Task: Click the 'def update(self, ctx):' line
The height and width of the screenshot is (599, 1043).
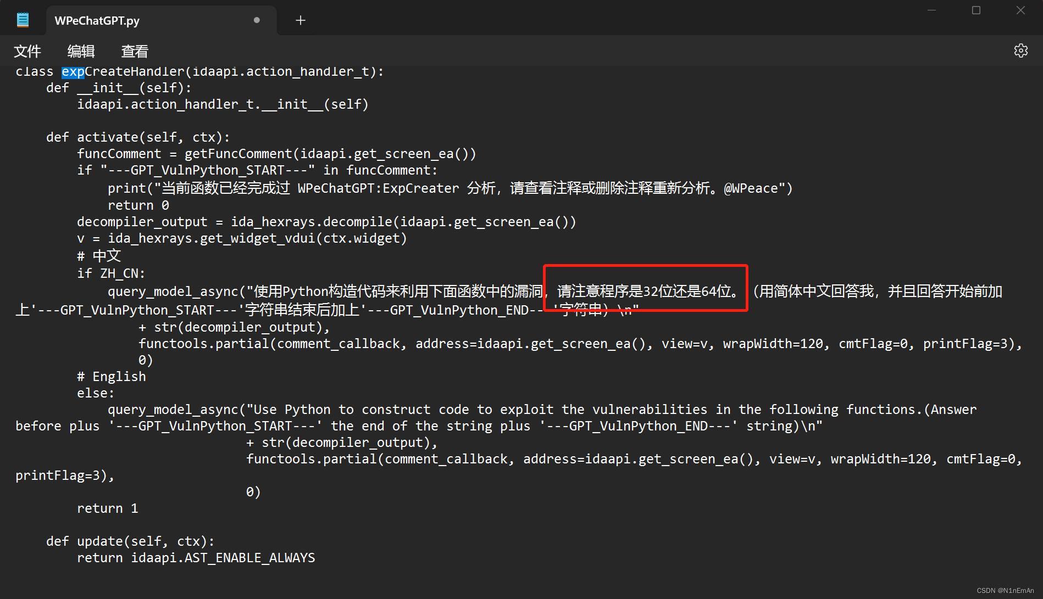Action: coord(130,541)
